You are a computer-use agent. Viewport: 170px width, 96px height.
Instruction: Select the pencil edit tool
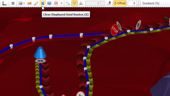pos(36,3)
